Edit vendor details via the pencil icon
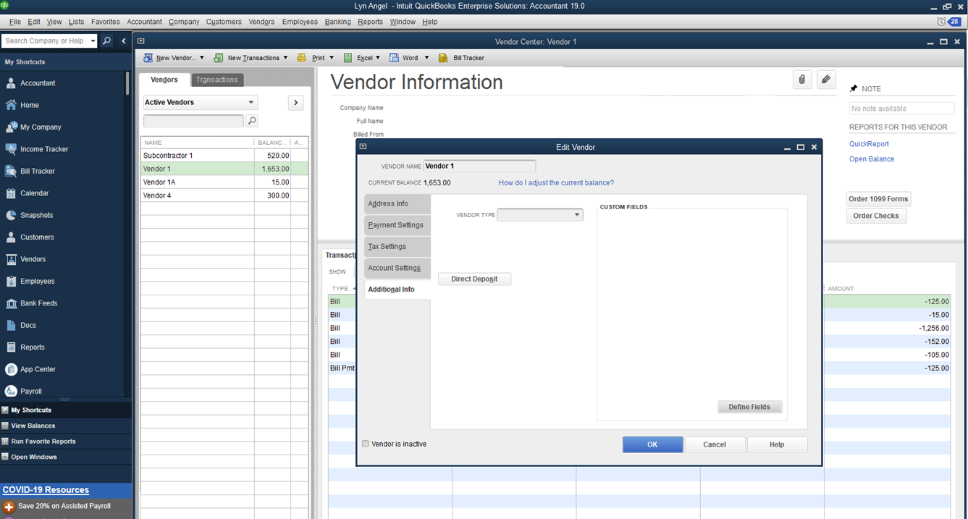Screen dimensions: 968x519 825,79
